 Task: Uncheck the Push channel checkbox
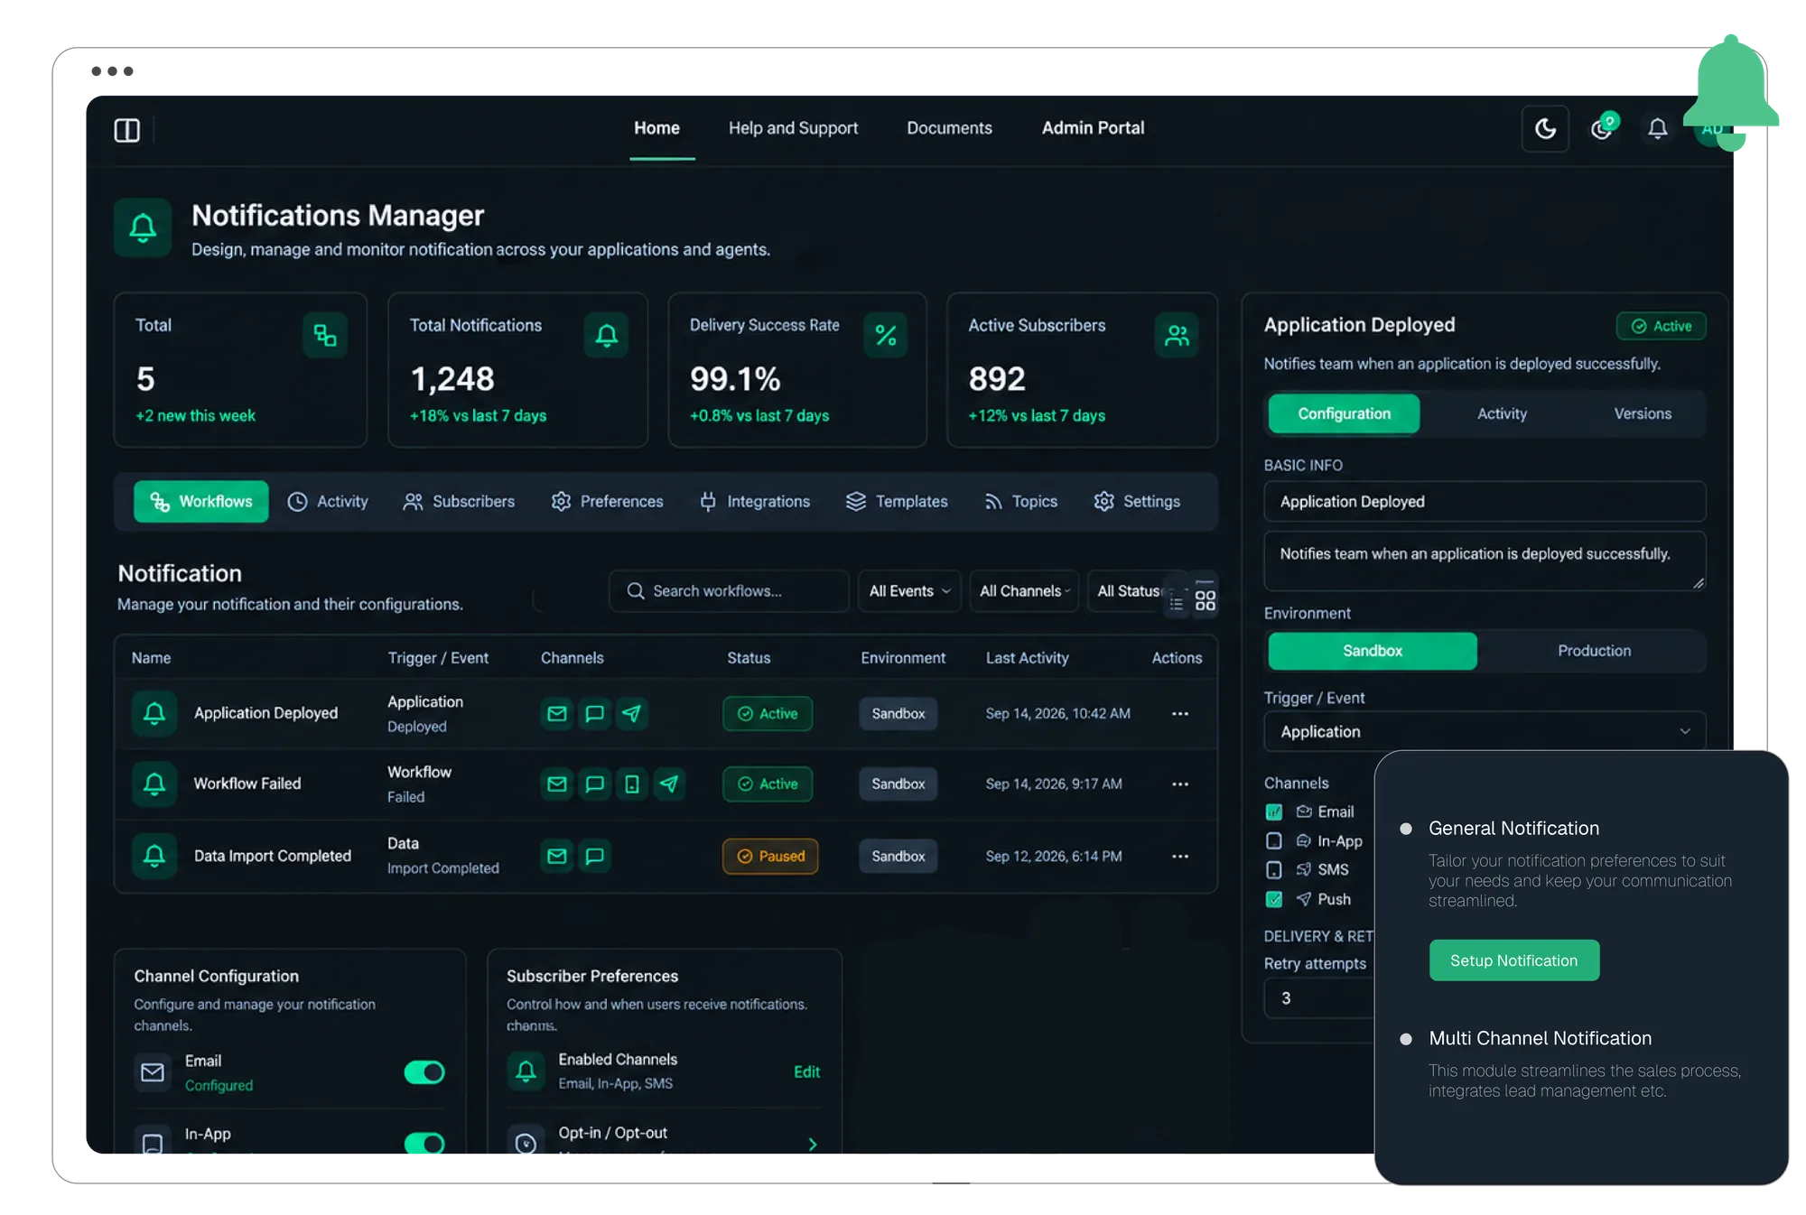(1274, 899)
